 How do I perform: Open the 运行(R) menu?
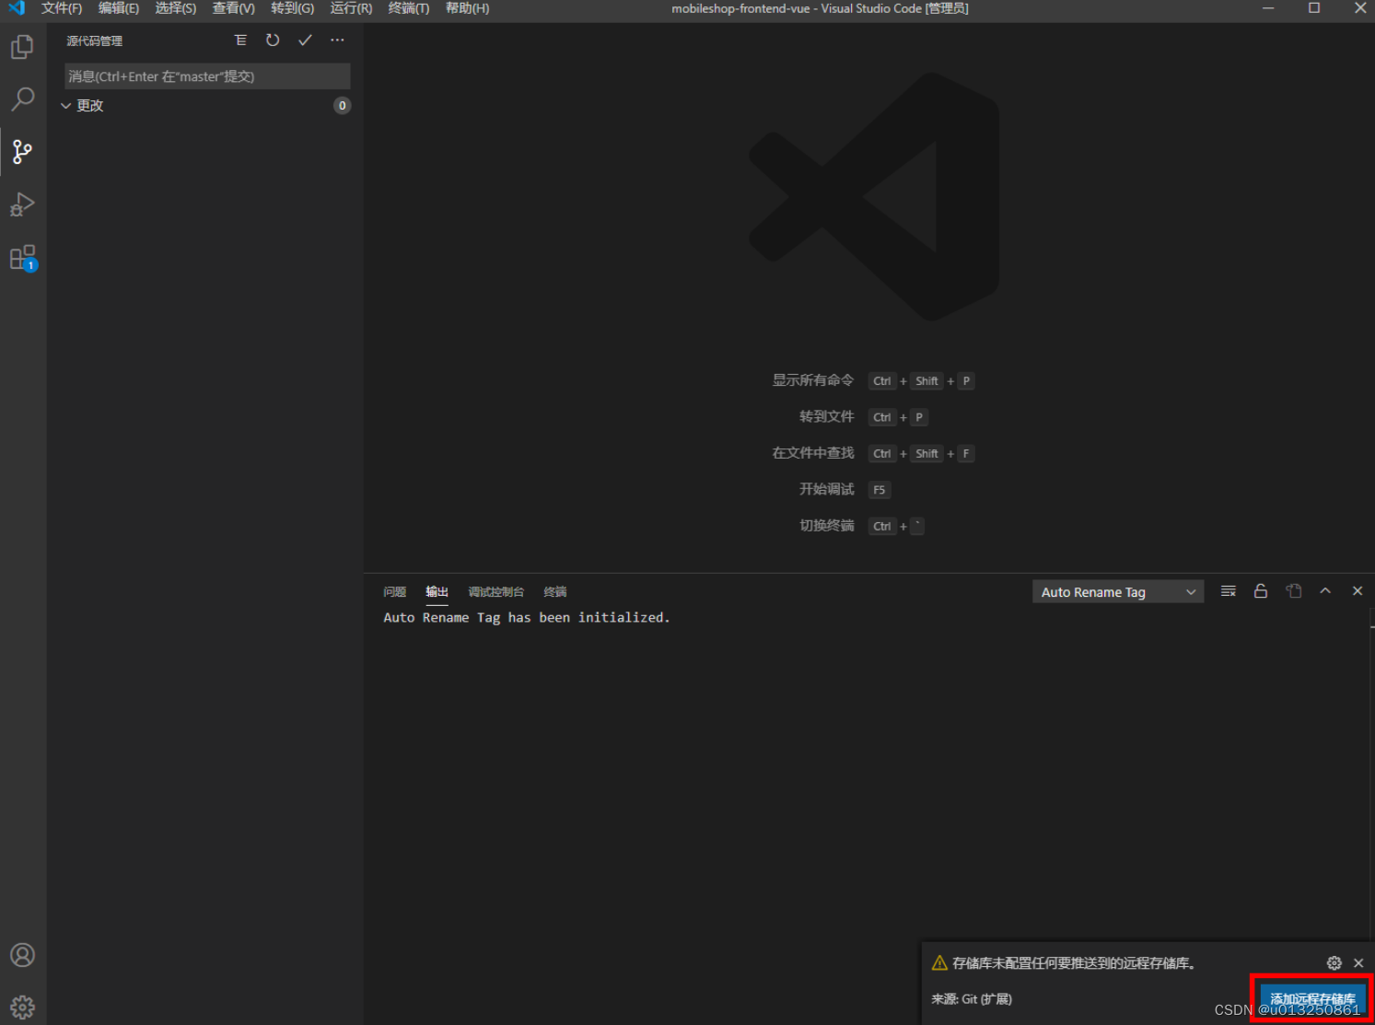(x=351, y=8)
